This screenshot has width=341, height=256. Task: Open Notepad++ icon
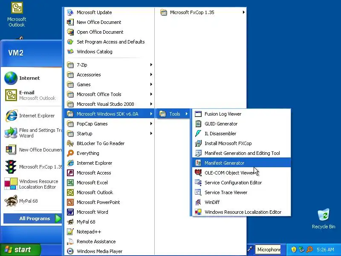[70, 232]
